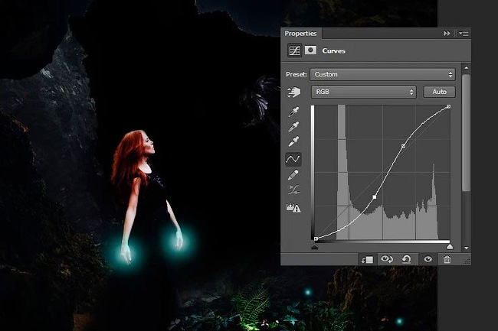Activate the on-image adjustment hand tool
The width and height of the screenshot is (498, 331).
click(x=293, y=92)
